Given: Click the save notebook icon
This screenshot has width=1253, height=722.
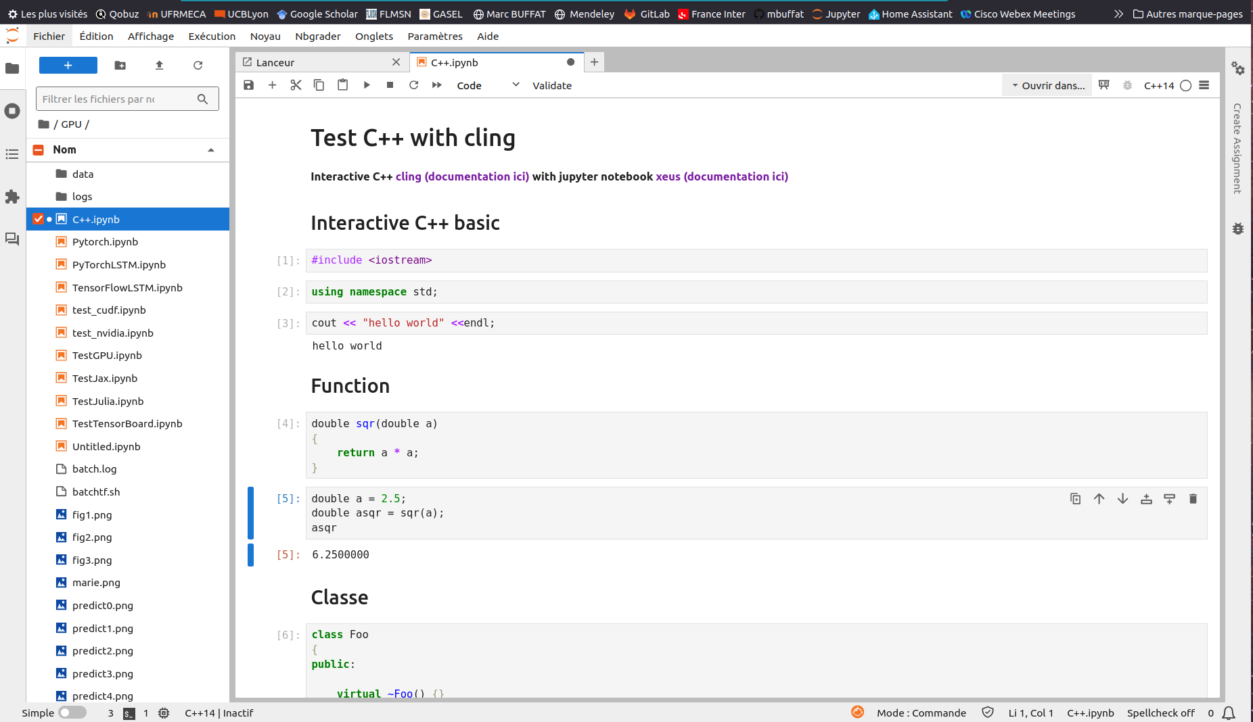Looking at the screenshot, I should pos(249,85).
